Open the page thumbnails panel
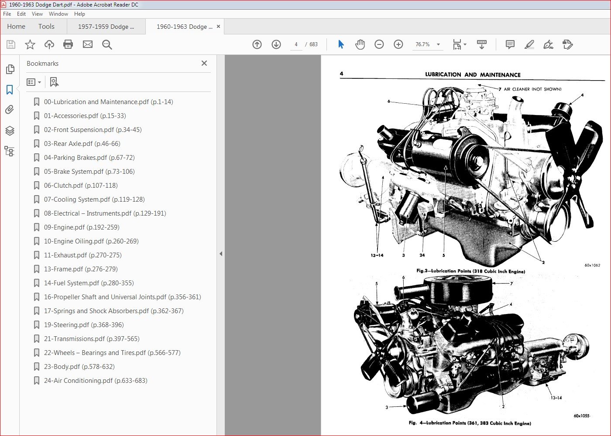The width and height of the screenshot is (611, 436). click(x=10, y=69)
